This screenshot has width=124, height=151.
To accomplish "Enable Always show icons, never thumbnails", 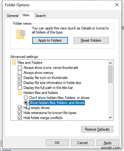I will pyautogui.click(x=20, y=68).
